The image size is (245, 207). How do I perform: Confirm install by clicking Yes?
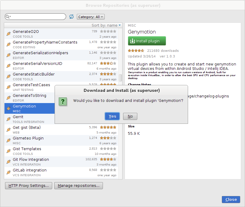point(112,116)
